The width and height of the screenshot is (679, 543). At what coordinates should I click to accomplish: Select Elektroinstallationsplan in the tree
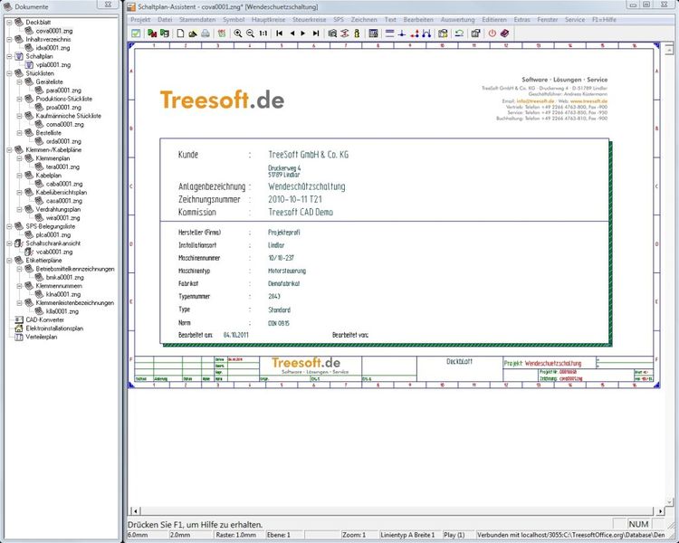(54, 329)
